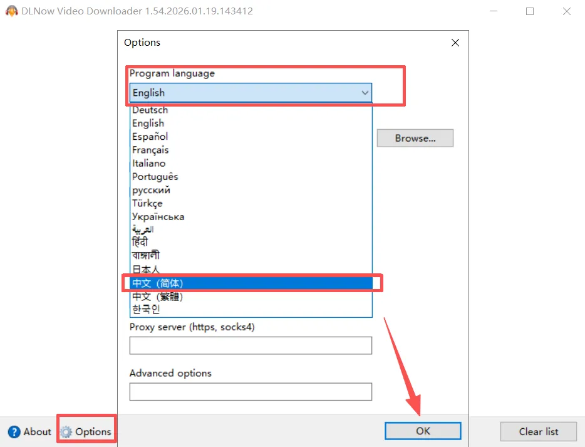Image resolution: width=585 pixels, height=447 pixels.
Task: Select 中文 (简体) simplified Chinese
Action: tap(251, 283)
